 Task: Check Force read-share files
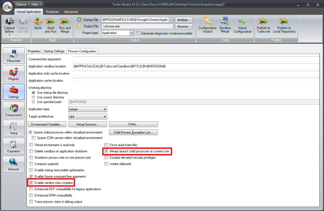coord(106,145)
